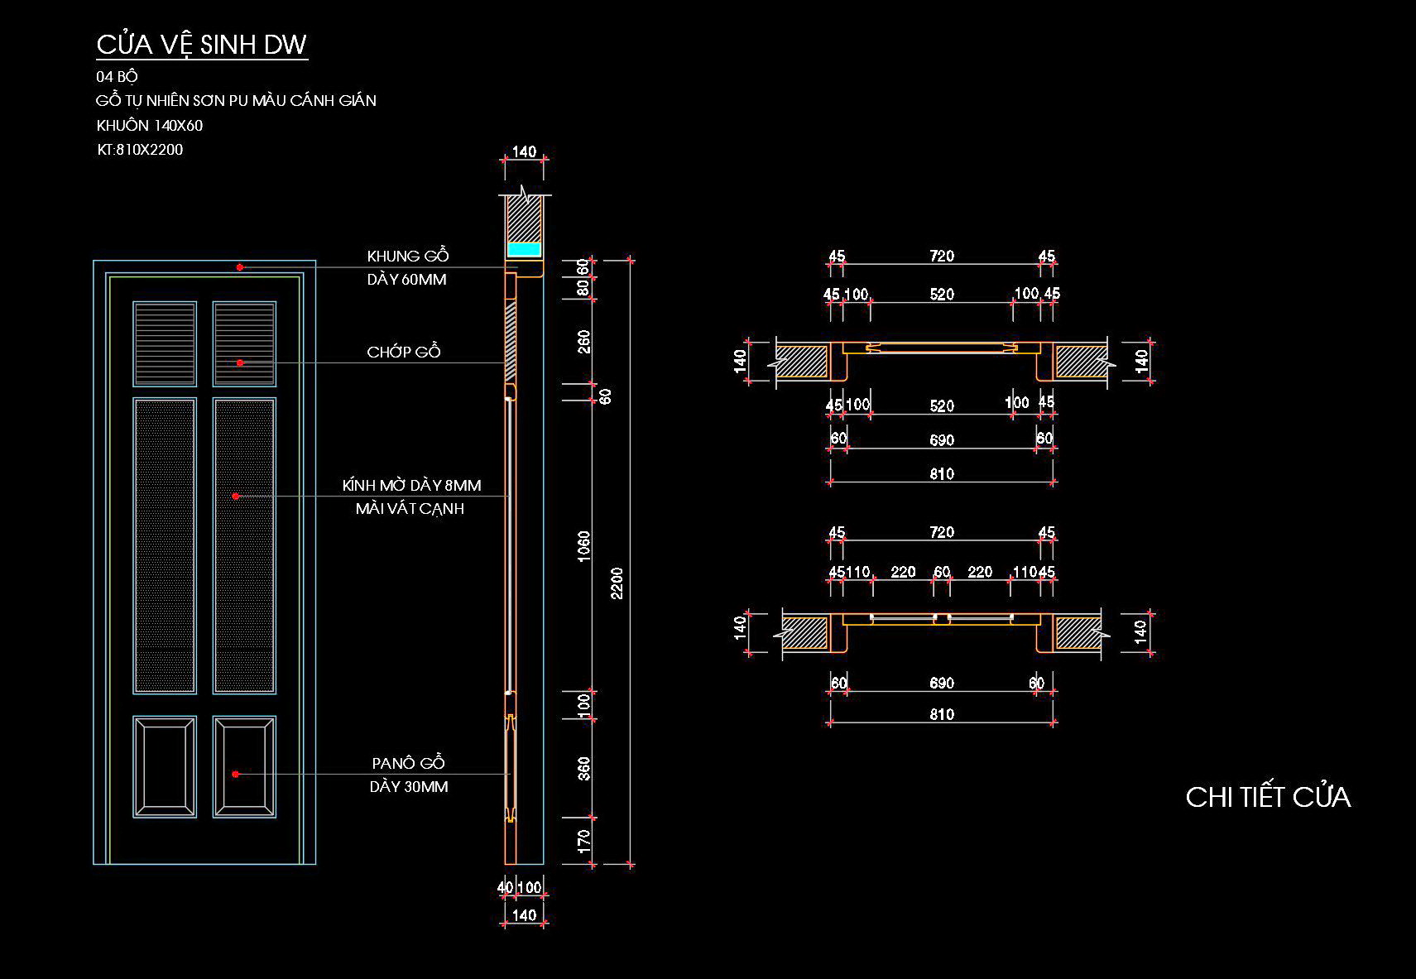Viewport: 1416px width, 979px height.
Task: Click the 1060 vertical dimension text
Action: [584, 546]
